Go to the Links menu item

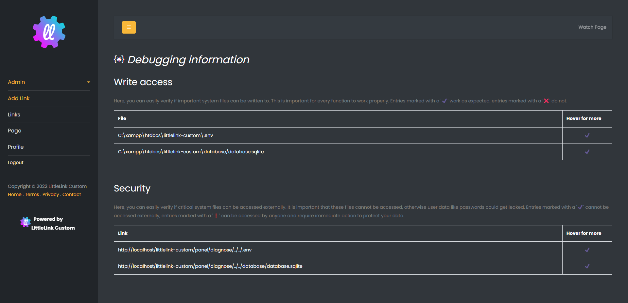coord(14,115)
